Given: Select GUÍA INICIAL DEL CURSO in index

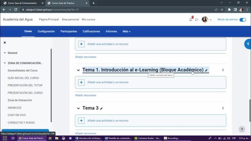Looking at the screenshot, I should point(24,78).
